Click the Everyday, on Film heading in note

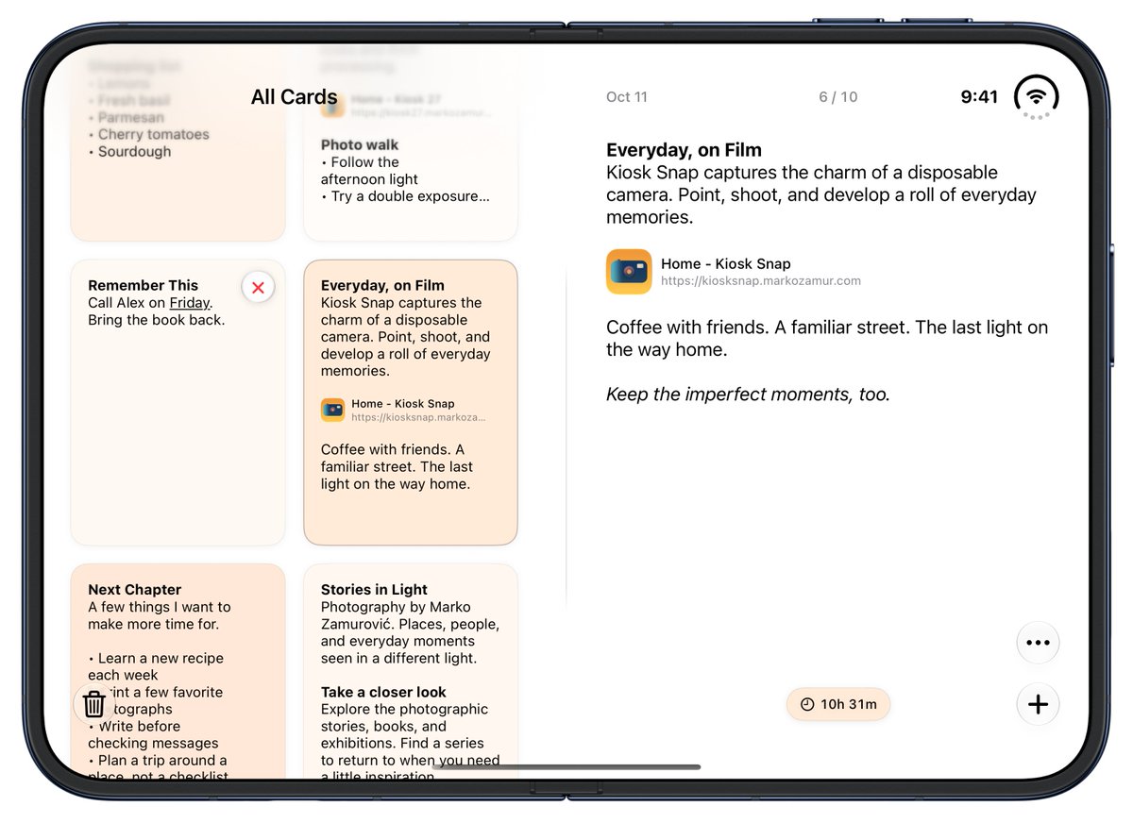[684, 150]
